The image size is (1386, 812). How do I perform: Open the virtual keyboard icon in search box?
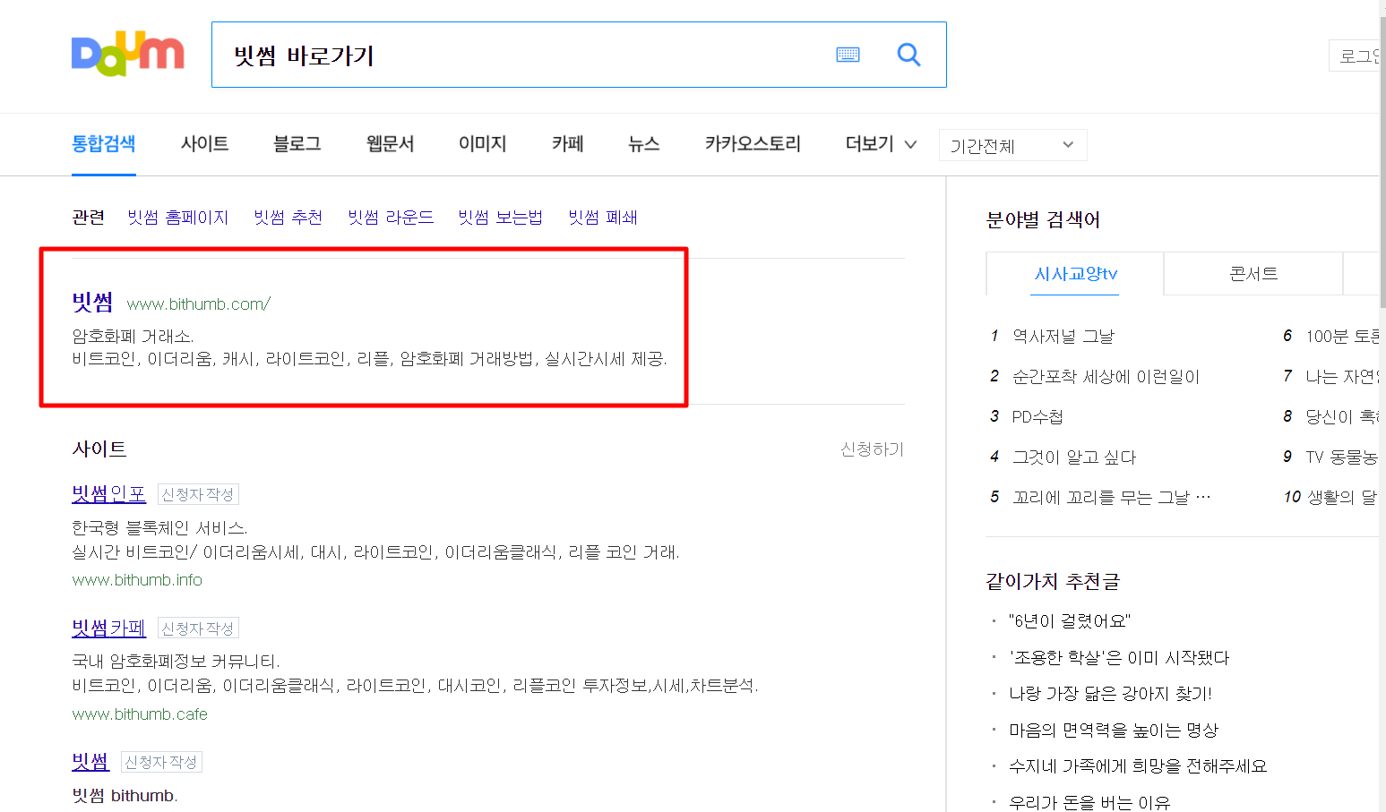click(x=848, y=56)
